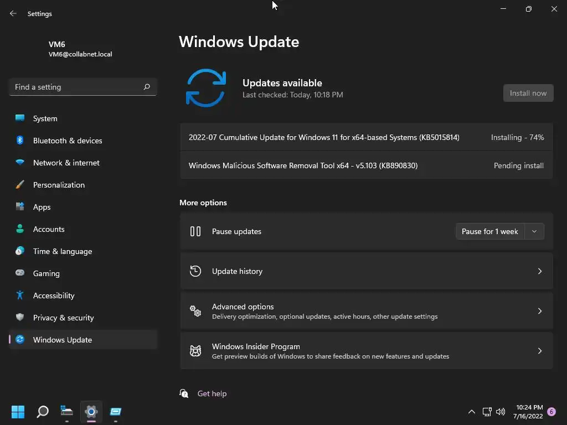Click the Settings gear on taskbar
The image size is (567, 425).
pos(91,411)
